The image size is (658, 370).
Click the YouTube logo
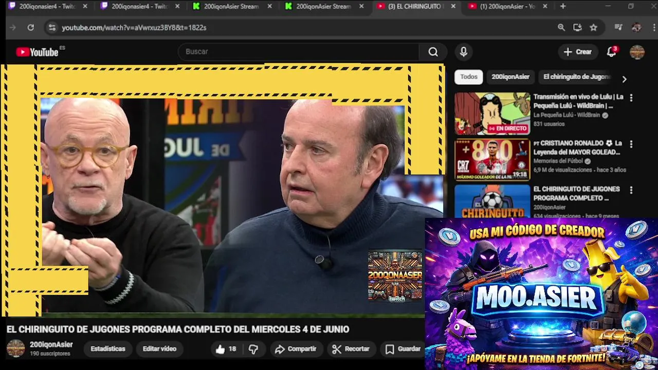tap(37, 52)
